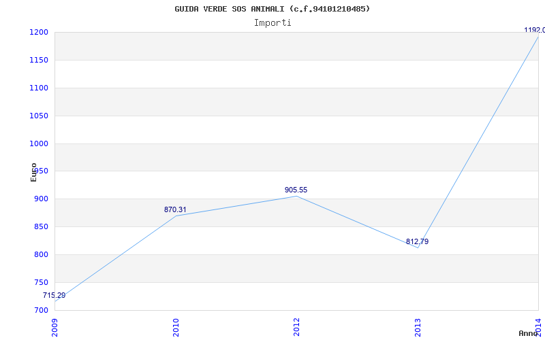This screenshot has width=545, height=340.
Task: Click the Euro y-axis title
Action: (x=33, y=173)
